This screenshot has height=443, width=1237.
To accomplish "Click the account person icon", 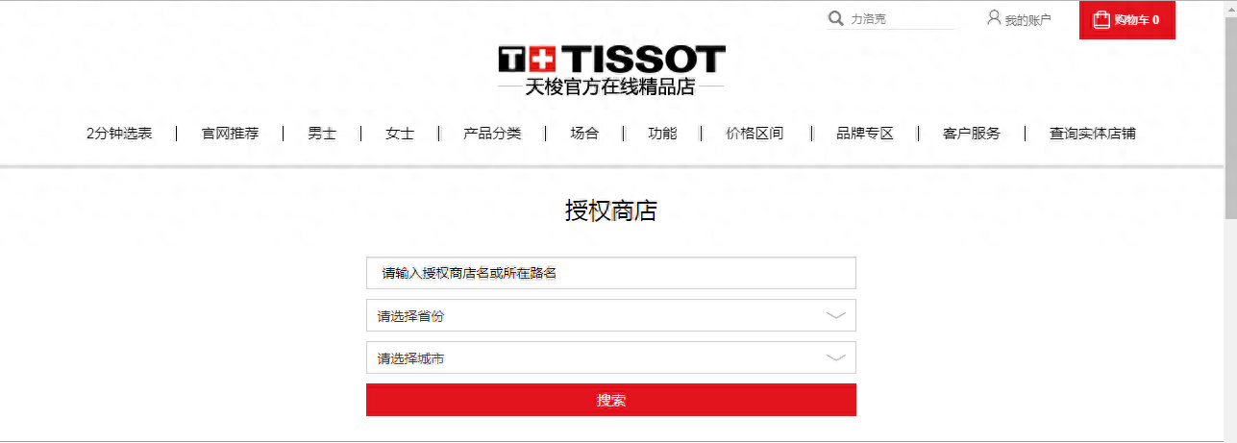I will 994,17.
